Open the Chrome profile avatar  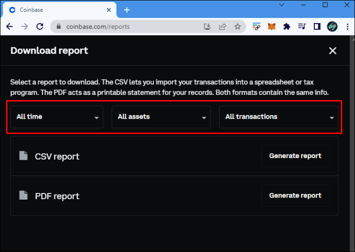pyautogui.click(x=332, y=27)
